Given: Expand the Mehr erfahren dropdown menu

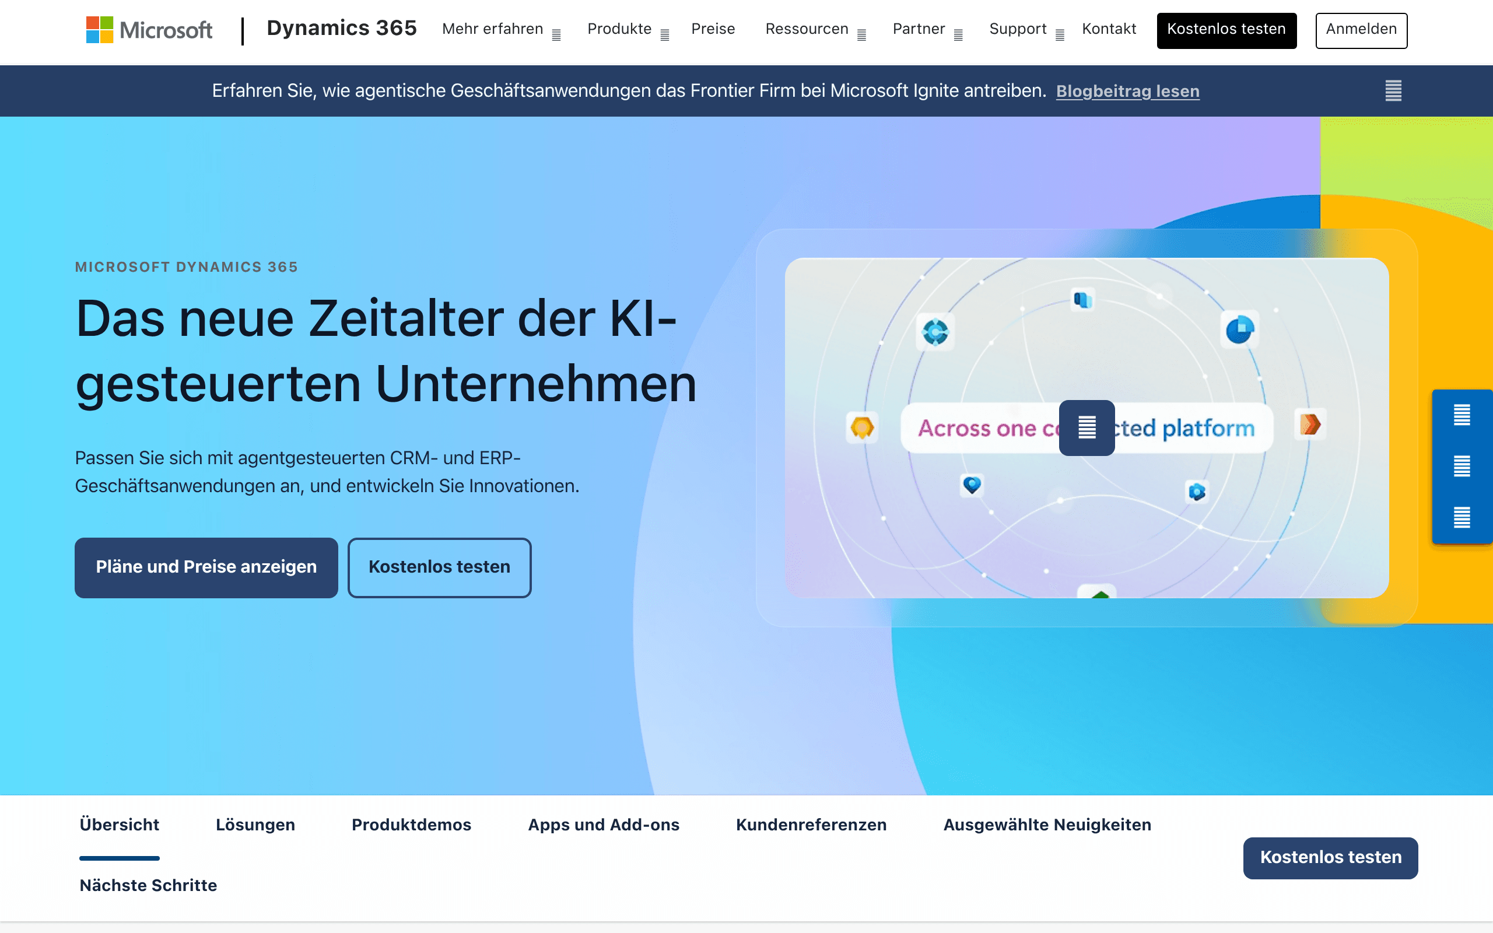Looking at the screenshot, I should [501, 30].
